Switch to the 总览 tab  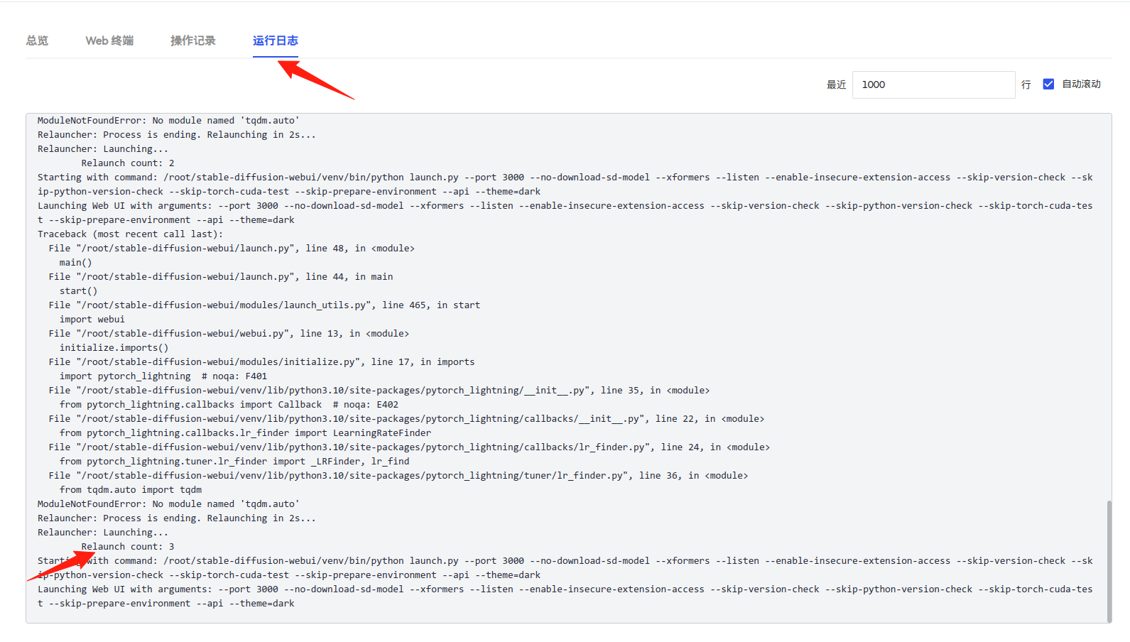pos(37,40)
